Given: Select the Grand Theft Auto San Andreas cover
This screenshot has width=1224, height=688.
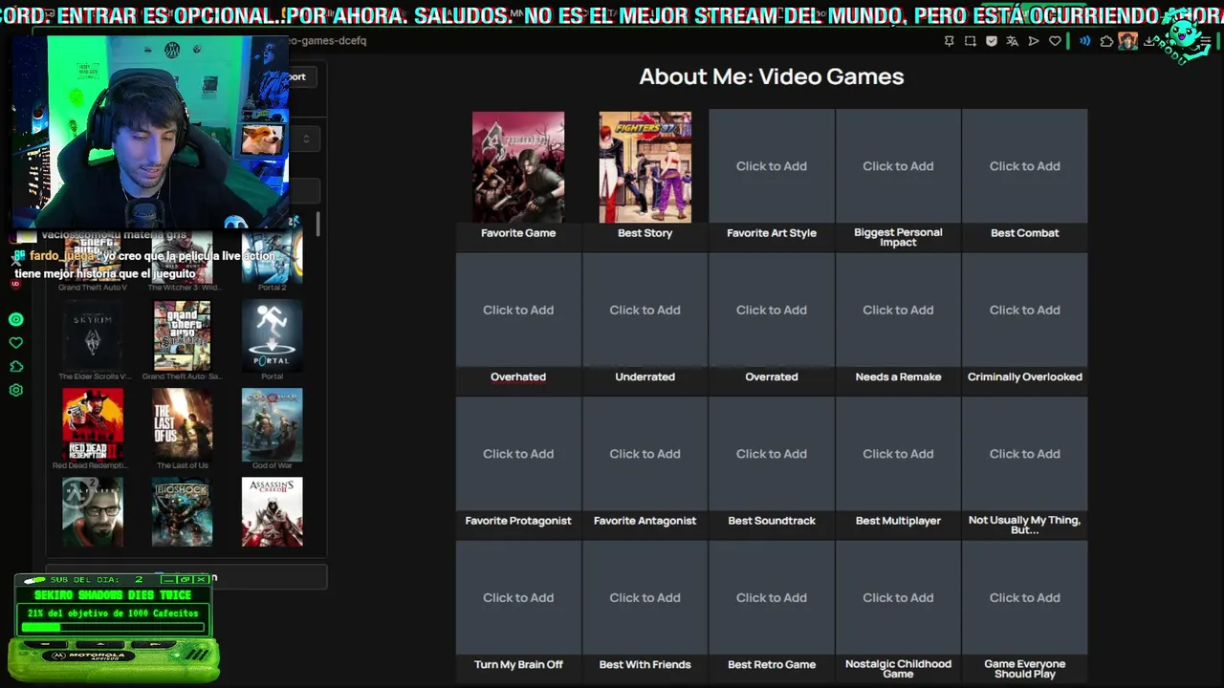Looking at the screenshot, I should pos(182,335).
